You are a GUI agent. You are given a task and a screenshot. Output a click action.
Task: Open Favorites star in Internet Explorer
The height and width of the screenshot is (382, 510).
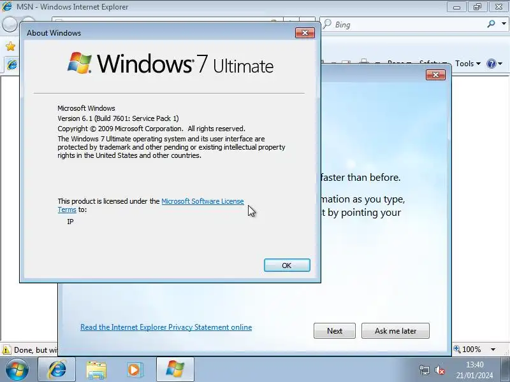tap(10, 46)
